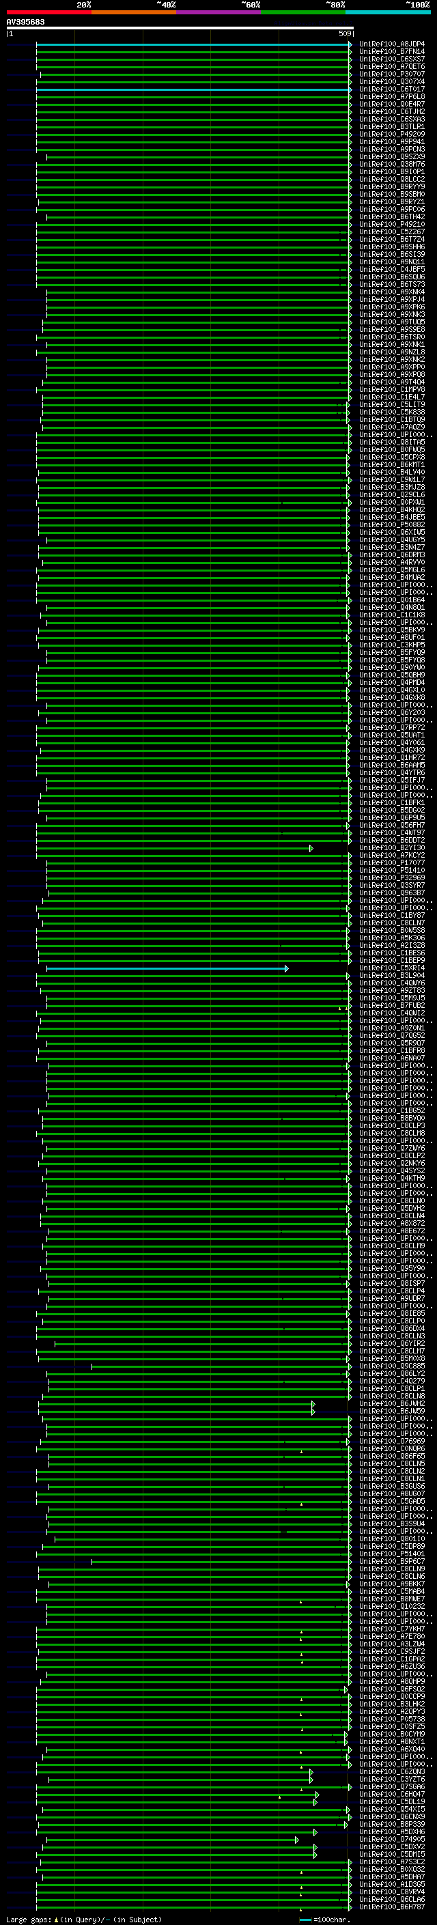Open hit UniRef100_C6SXS7

(391, 59)
